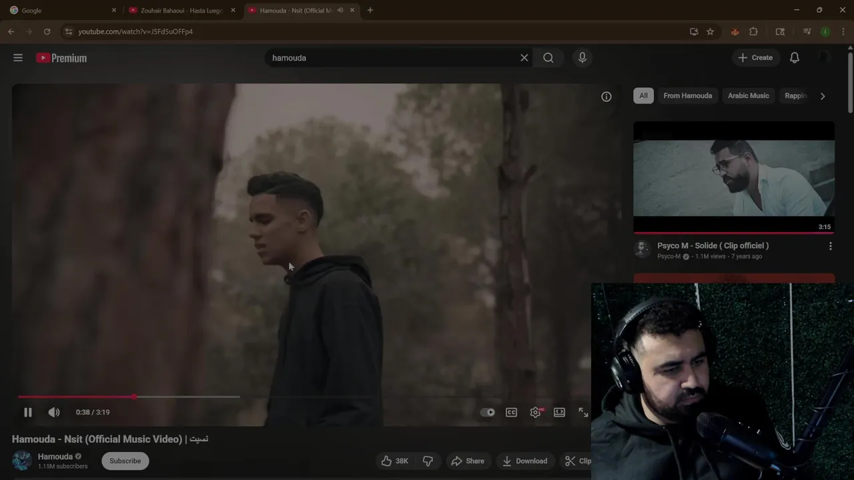Clear the search query with the X icon
This screenshot has height=480, width=854.
[x=524, y=58]
